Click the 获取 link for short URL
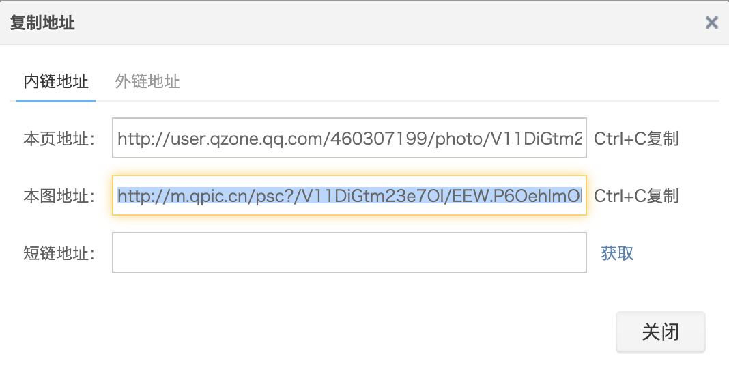Screen dimensions: 729x374 617,253
